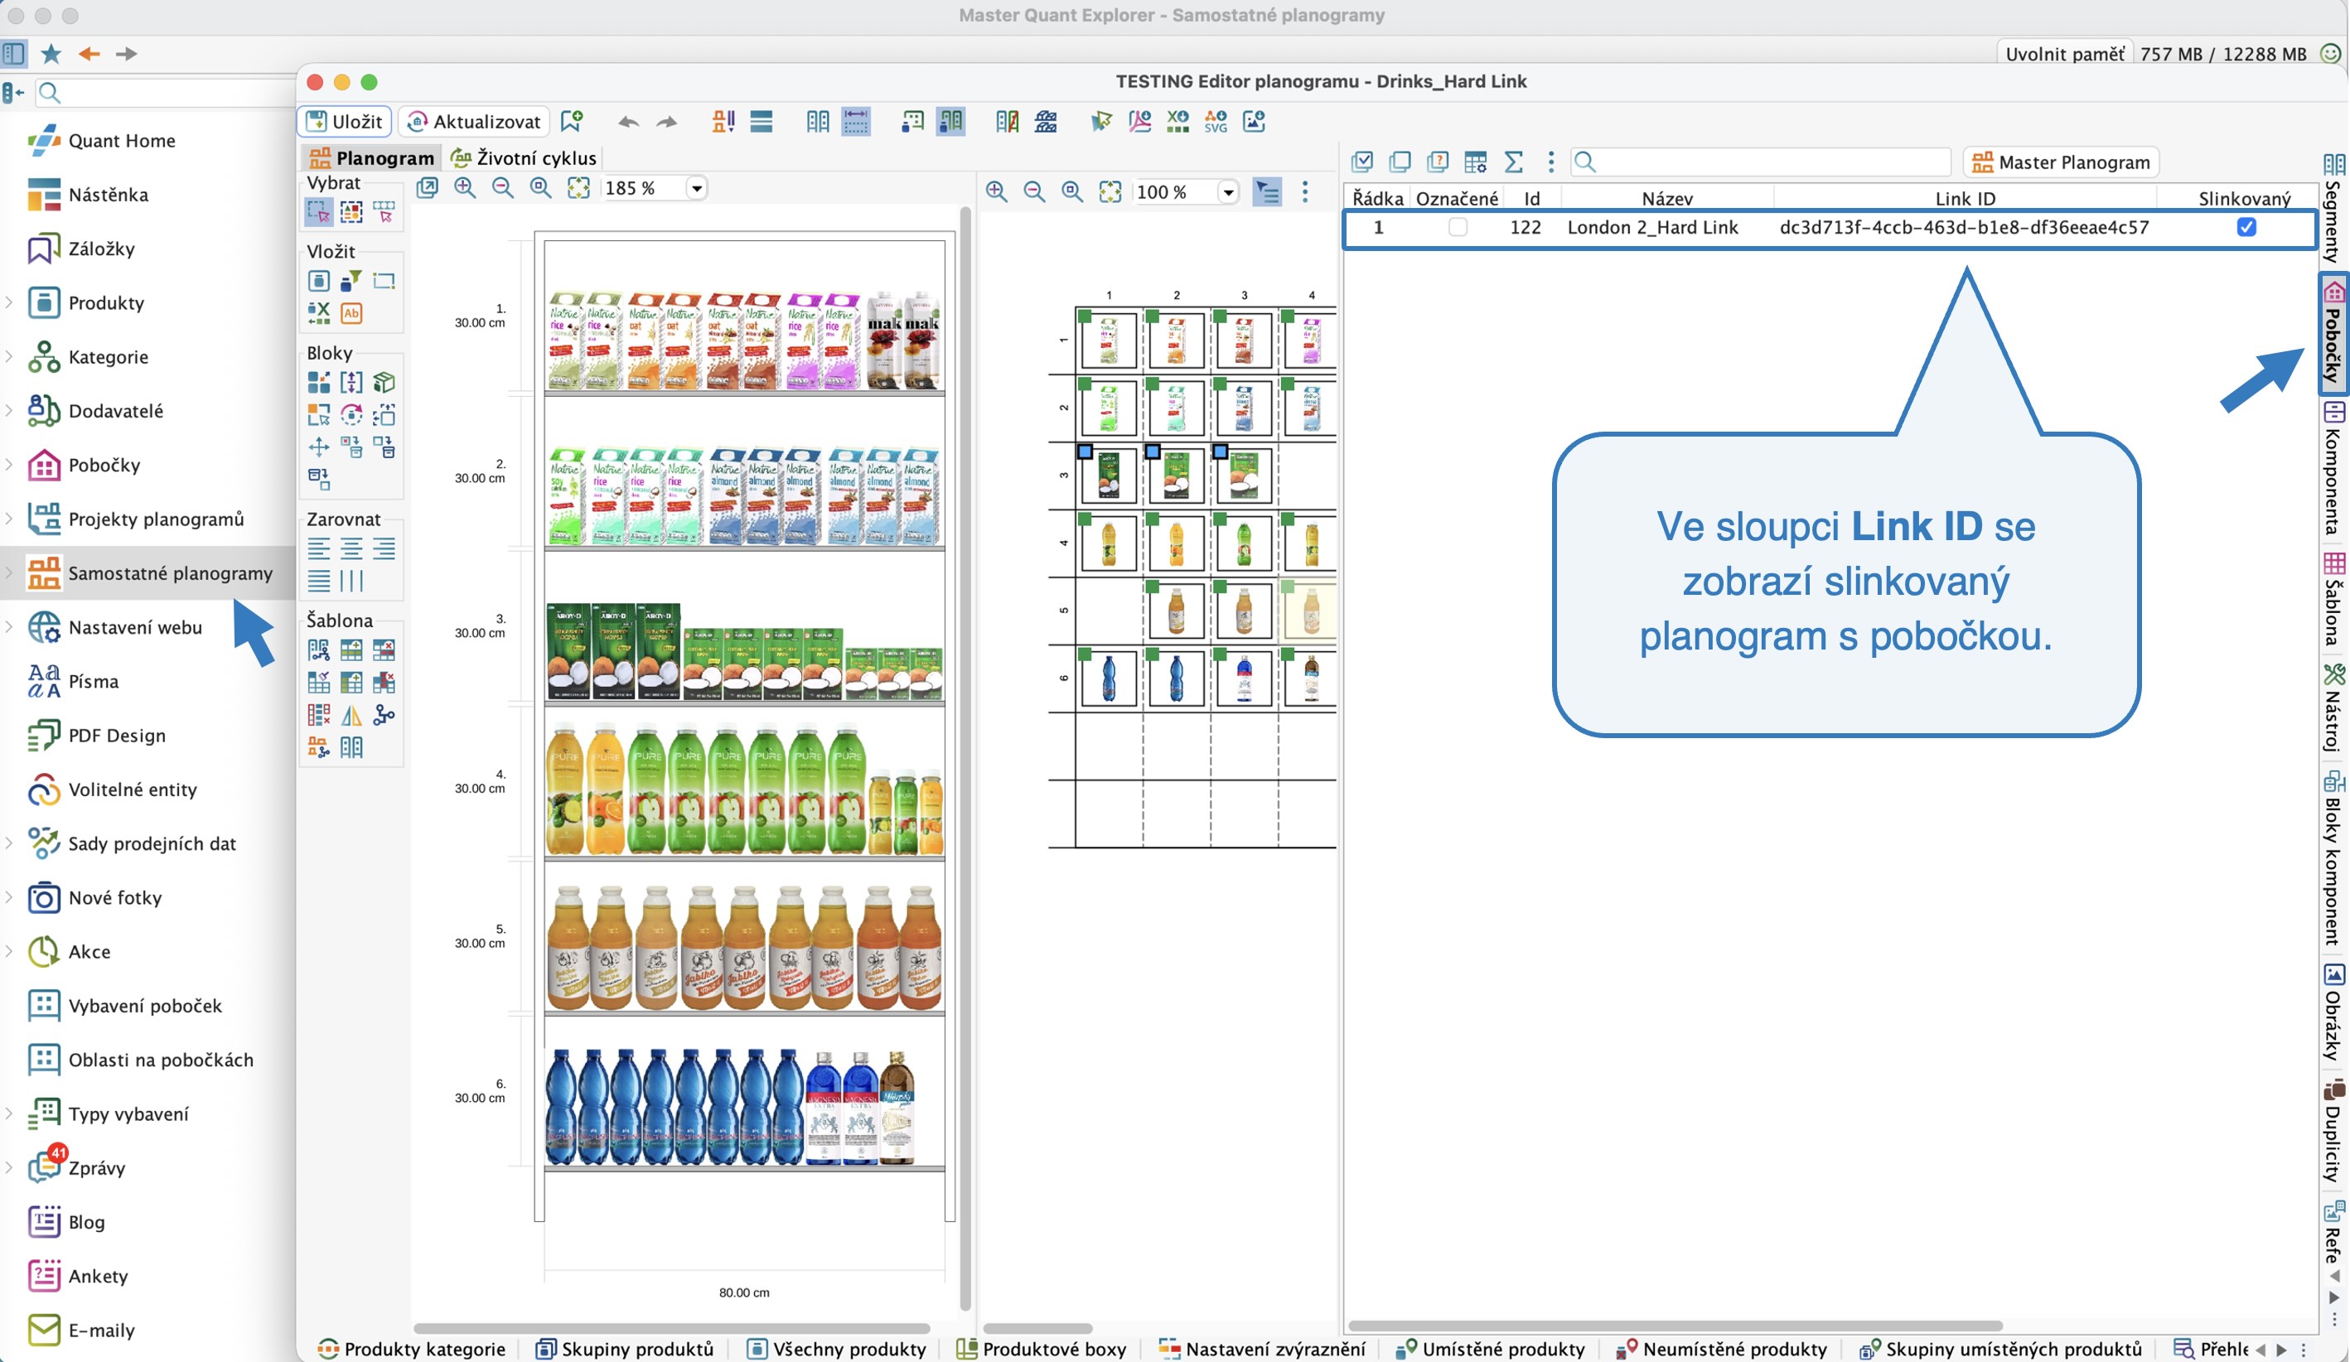Image resolution: width=2350 pixels, height=1362 pixels.
Task: Navigate forward with the gray right arrow
Action: [127, 54]
